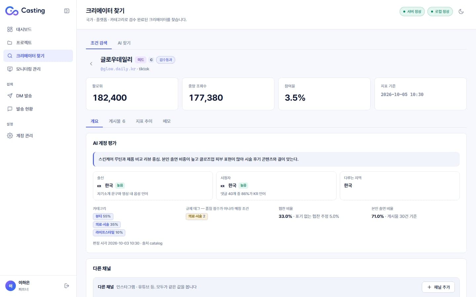Toggle dark mode with the moon icon
This screenshot has width=476, height=297.
point(461,12)
